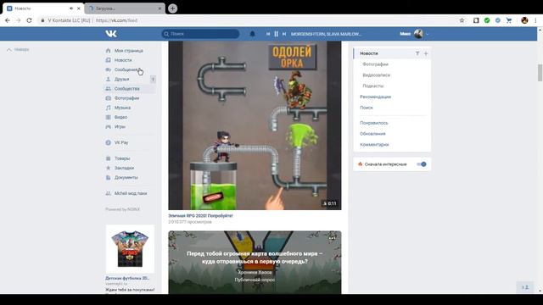Screen dimensions: 543x305
Task: Open Закладки in left sidebar
Action: point(124,168)
